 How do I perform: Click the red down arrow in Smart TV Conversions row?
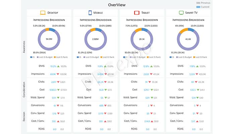197,106
